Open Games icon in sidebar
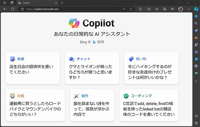 point(196,45)
